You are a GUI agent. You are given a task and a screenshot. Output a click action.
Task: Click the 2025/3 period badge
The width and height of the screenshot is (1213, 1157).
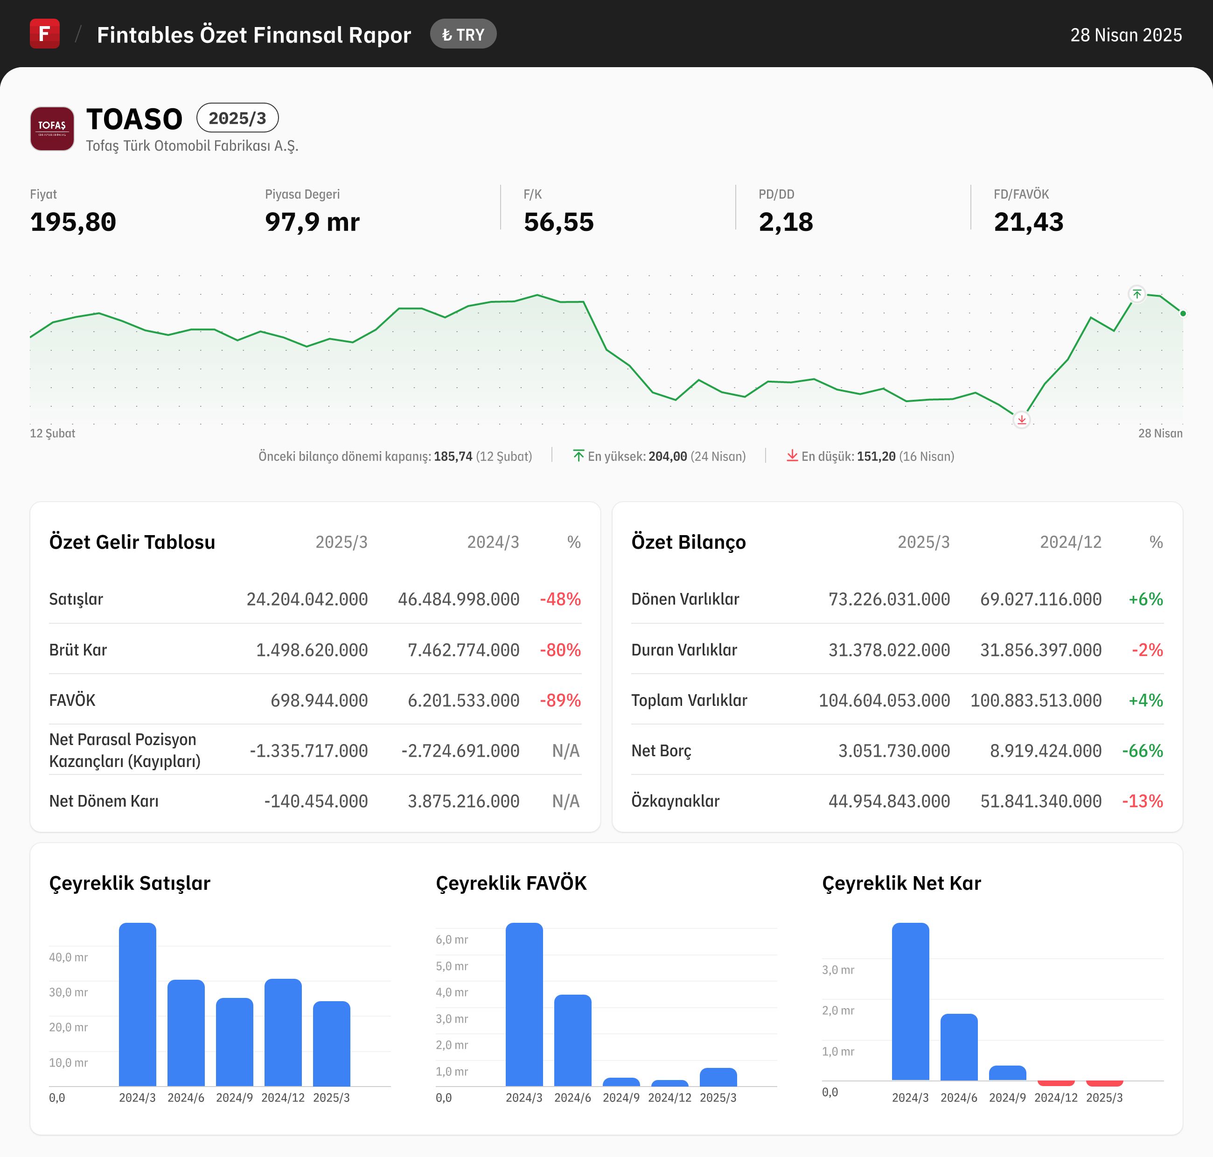237,118
